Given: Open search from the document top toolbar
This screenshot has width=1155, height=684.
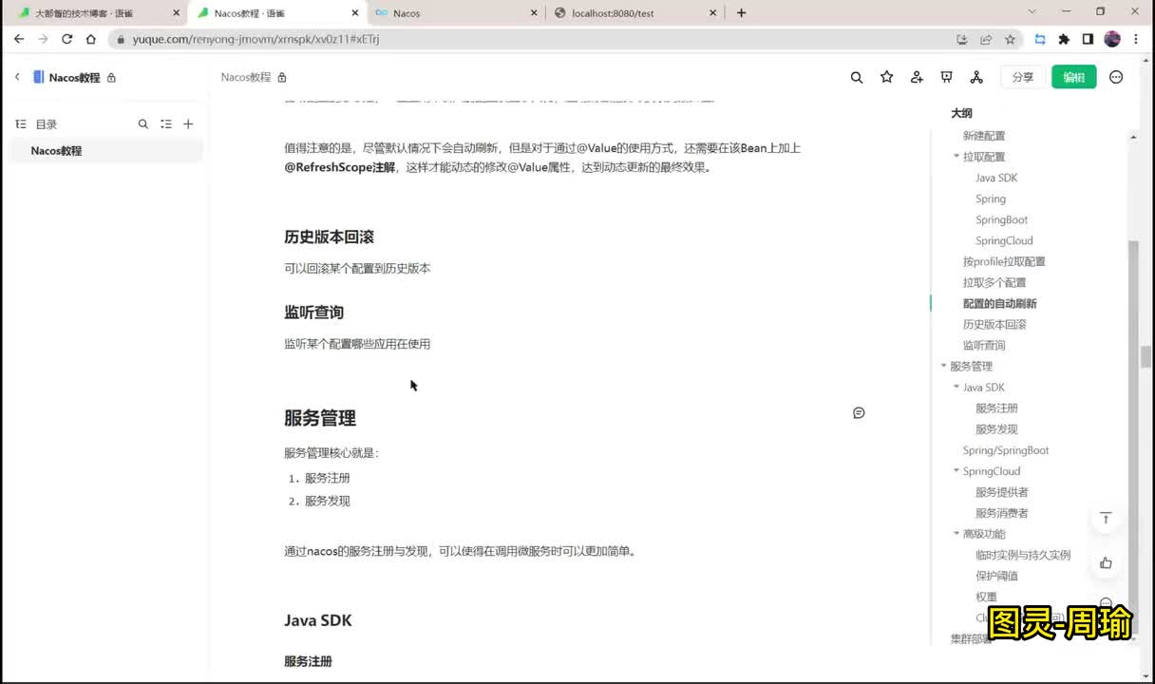Looking at the screenshot, I should click(857, 77).
